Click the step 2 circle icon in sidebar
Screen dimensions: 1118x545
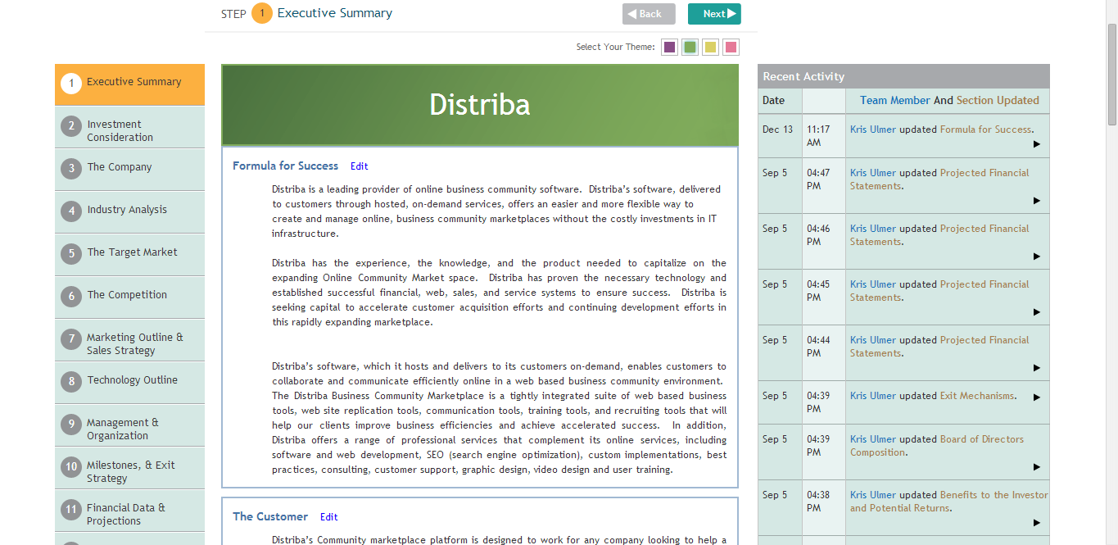[71, 126]
